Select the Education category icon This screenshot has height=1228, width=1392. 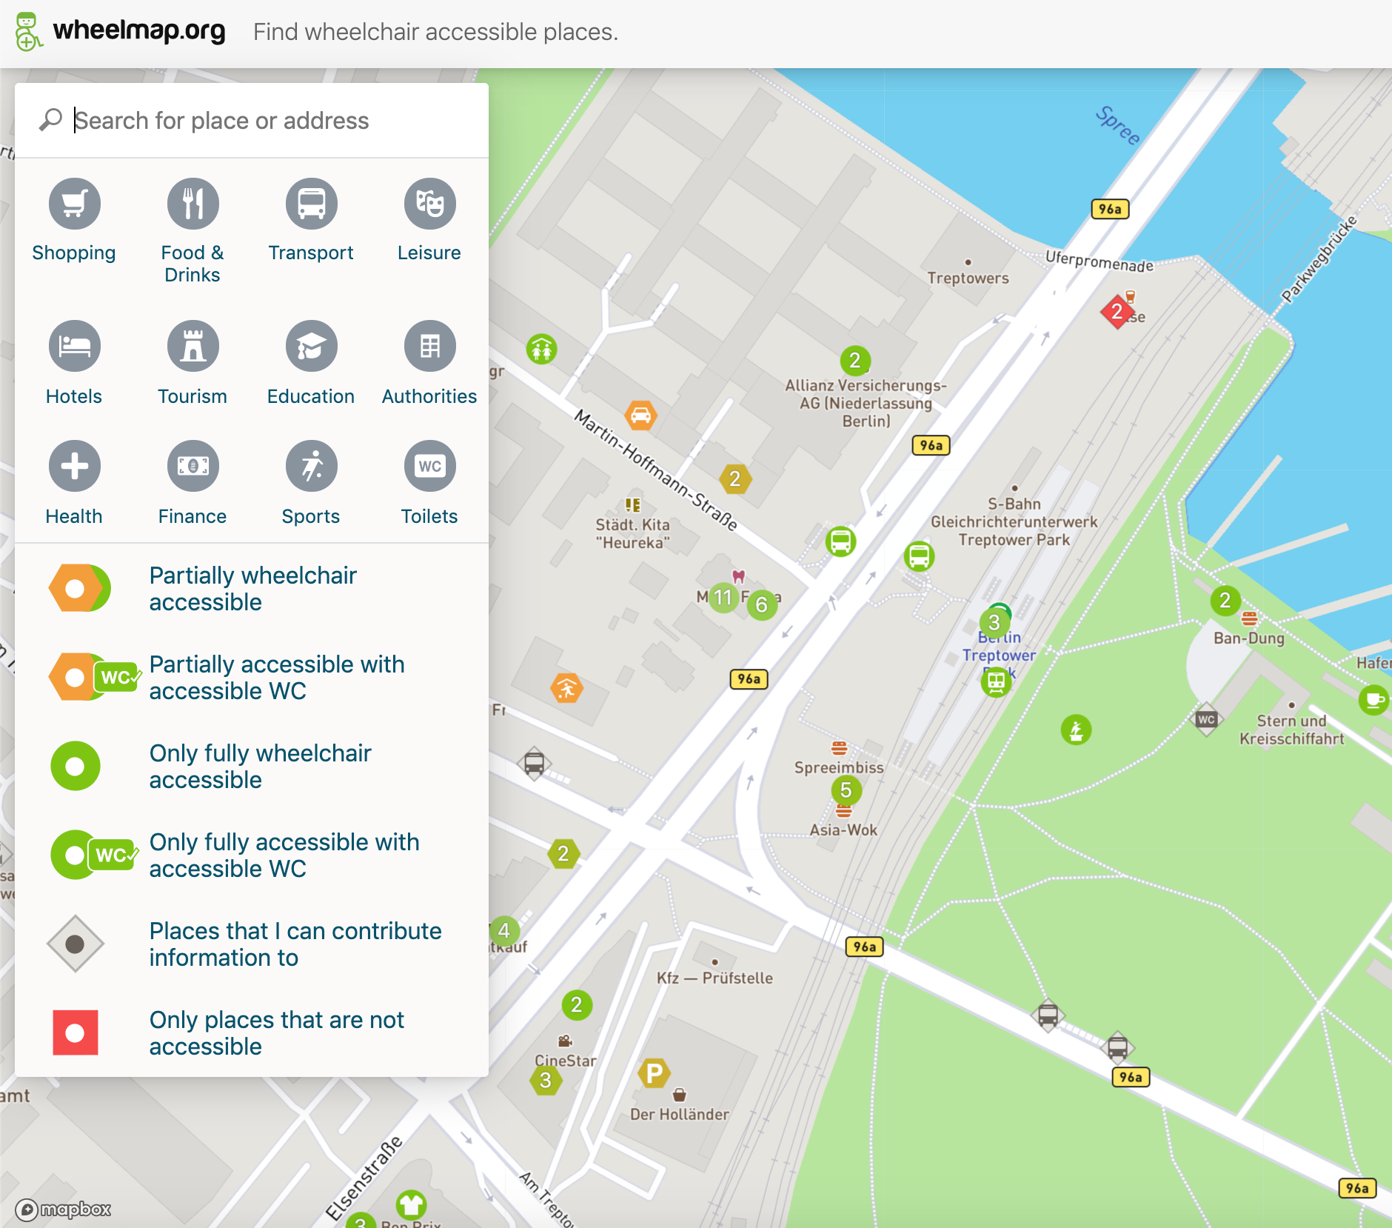[x=311, y=345]
